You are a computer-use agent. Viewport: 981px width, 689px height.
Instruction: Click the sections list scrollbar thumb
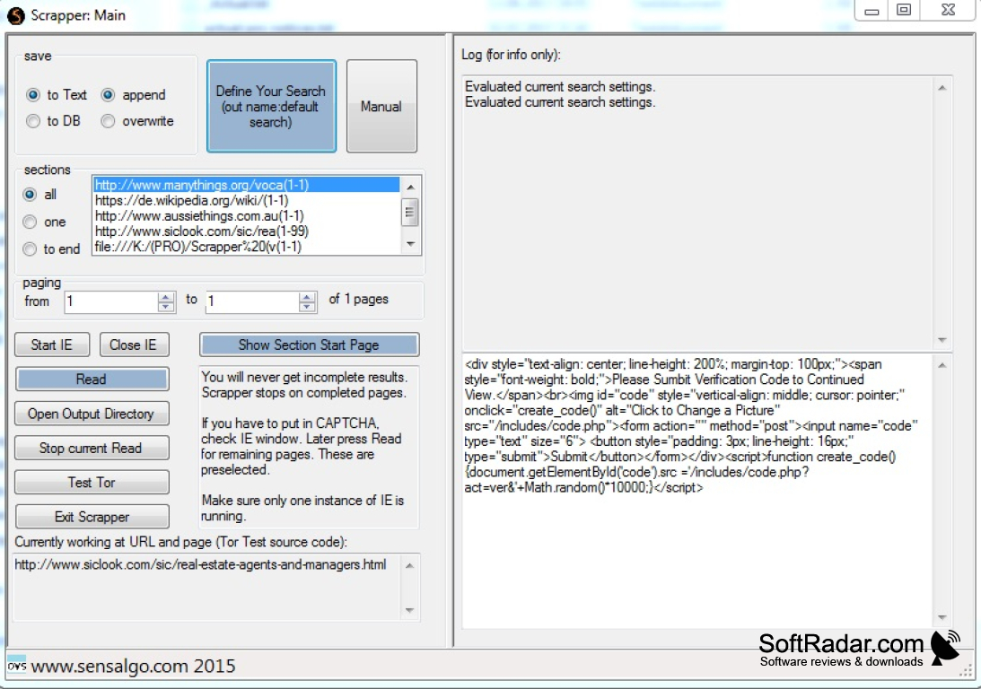point(410,212)
